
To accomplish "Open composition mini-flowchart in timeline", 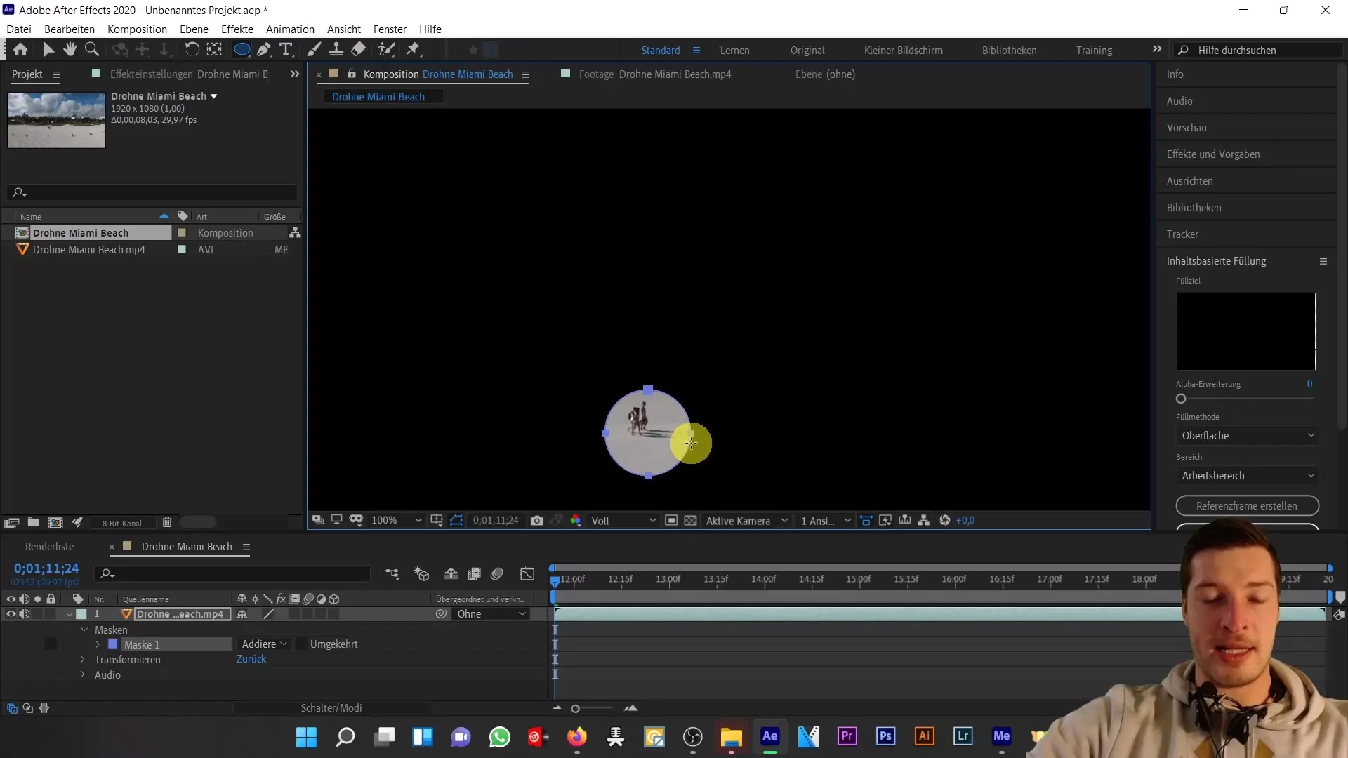I will coord(392,574).
